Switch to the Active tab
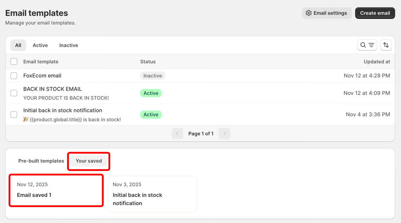The height and width of the screenshot is (223, 401). [x=40, y=45]
